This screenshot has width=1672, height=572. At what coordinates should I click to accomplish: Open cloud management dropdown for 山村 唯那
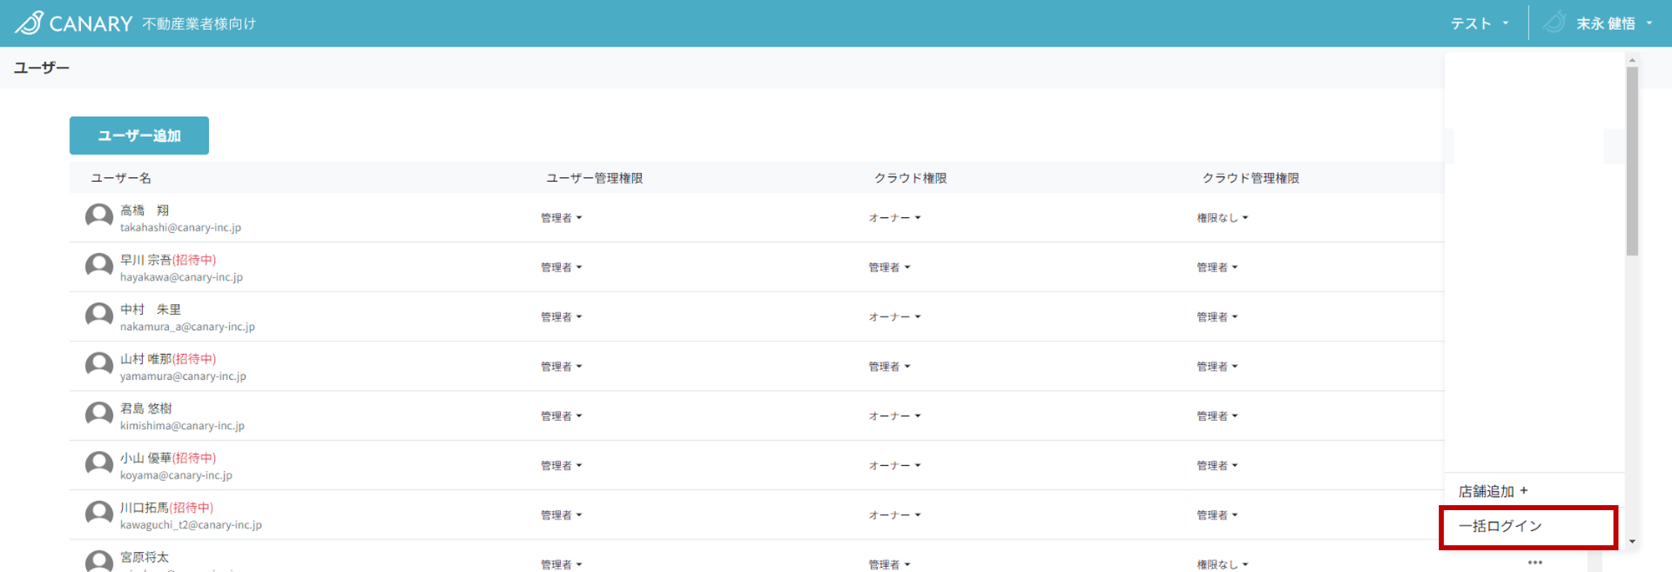coord(1217,367)
